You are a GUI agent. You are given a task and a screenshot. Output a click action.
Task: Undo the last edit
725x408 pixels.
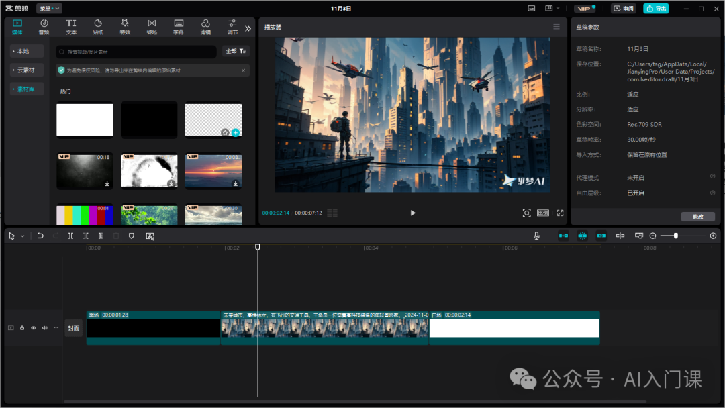[40, 236]
